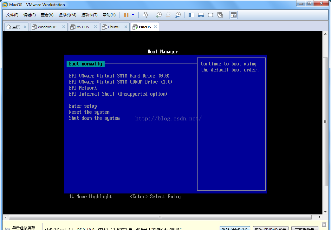The width and height of the screenshot is (331, 230).
Task: Toggle the thumbnail bar icon
Action: tap(201, 15)
